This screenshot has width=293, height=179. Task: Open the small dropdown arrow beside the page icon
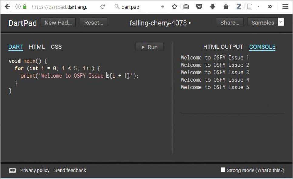(258, 6)
